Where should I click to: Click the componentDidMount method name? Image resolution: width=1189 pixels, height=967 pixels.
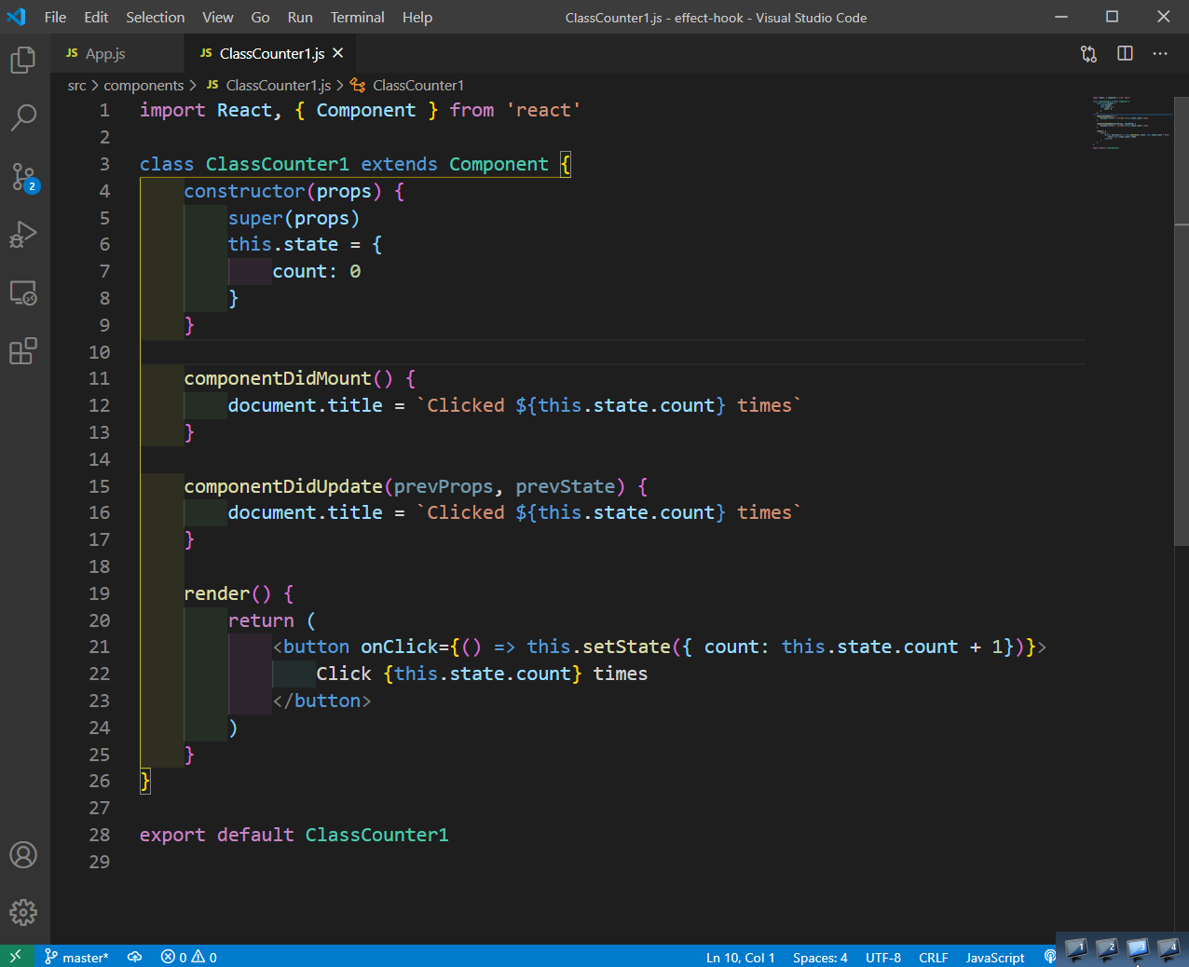pyautogui.click(x=278, y=378)
